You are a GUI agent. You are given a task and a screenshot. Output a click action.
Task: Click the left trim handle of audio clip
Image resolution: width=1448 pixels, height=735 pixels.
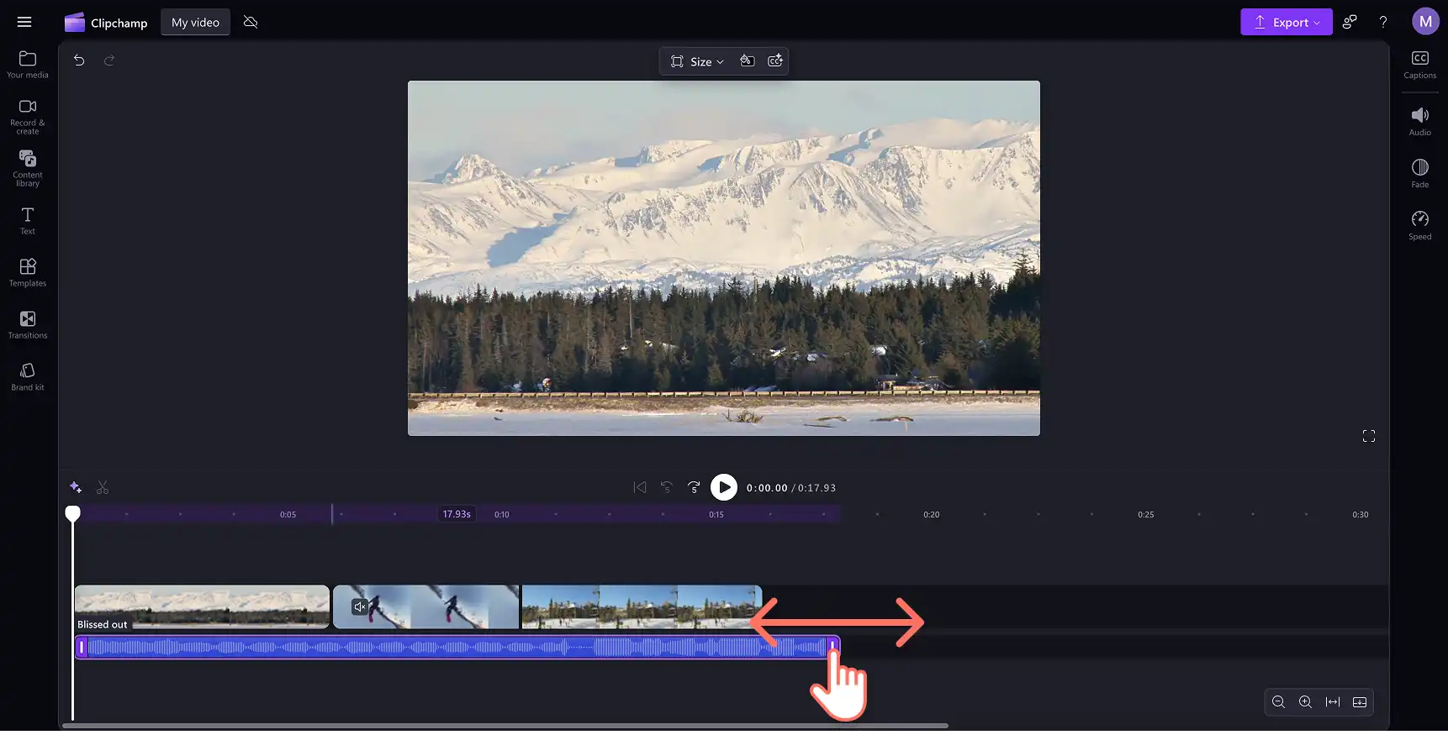tap(82, 647)
